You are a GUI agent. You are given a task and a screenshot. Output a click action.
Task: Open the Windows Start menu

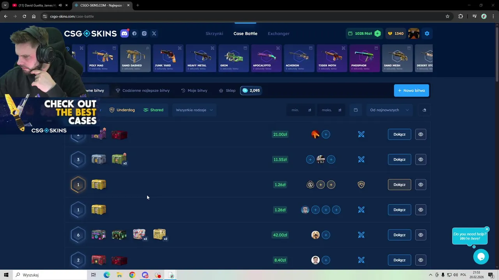click(x=6, y=275)
